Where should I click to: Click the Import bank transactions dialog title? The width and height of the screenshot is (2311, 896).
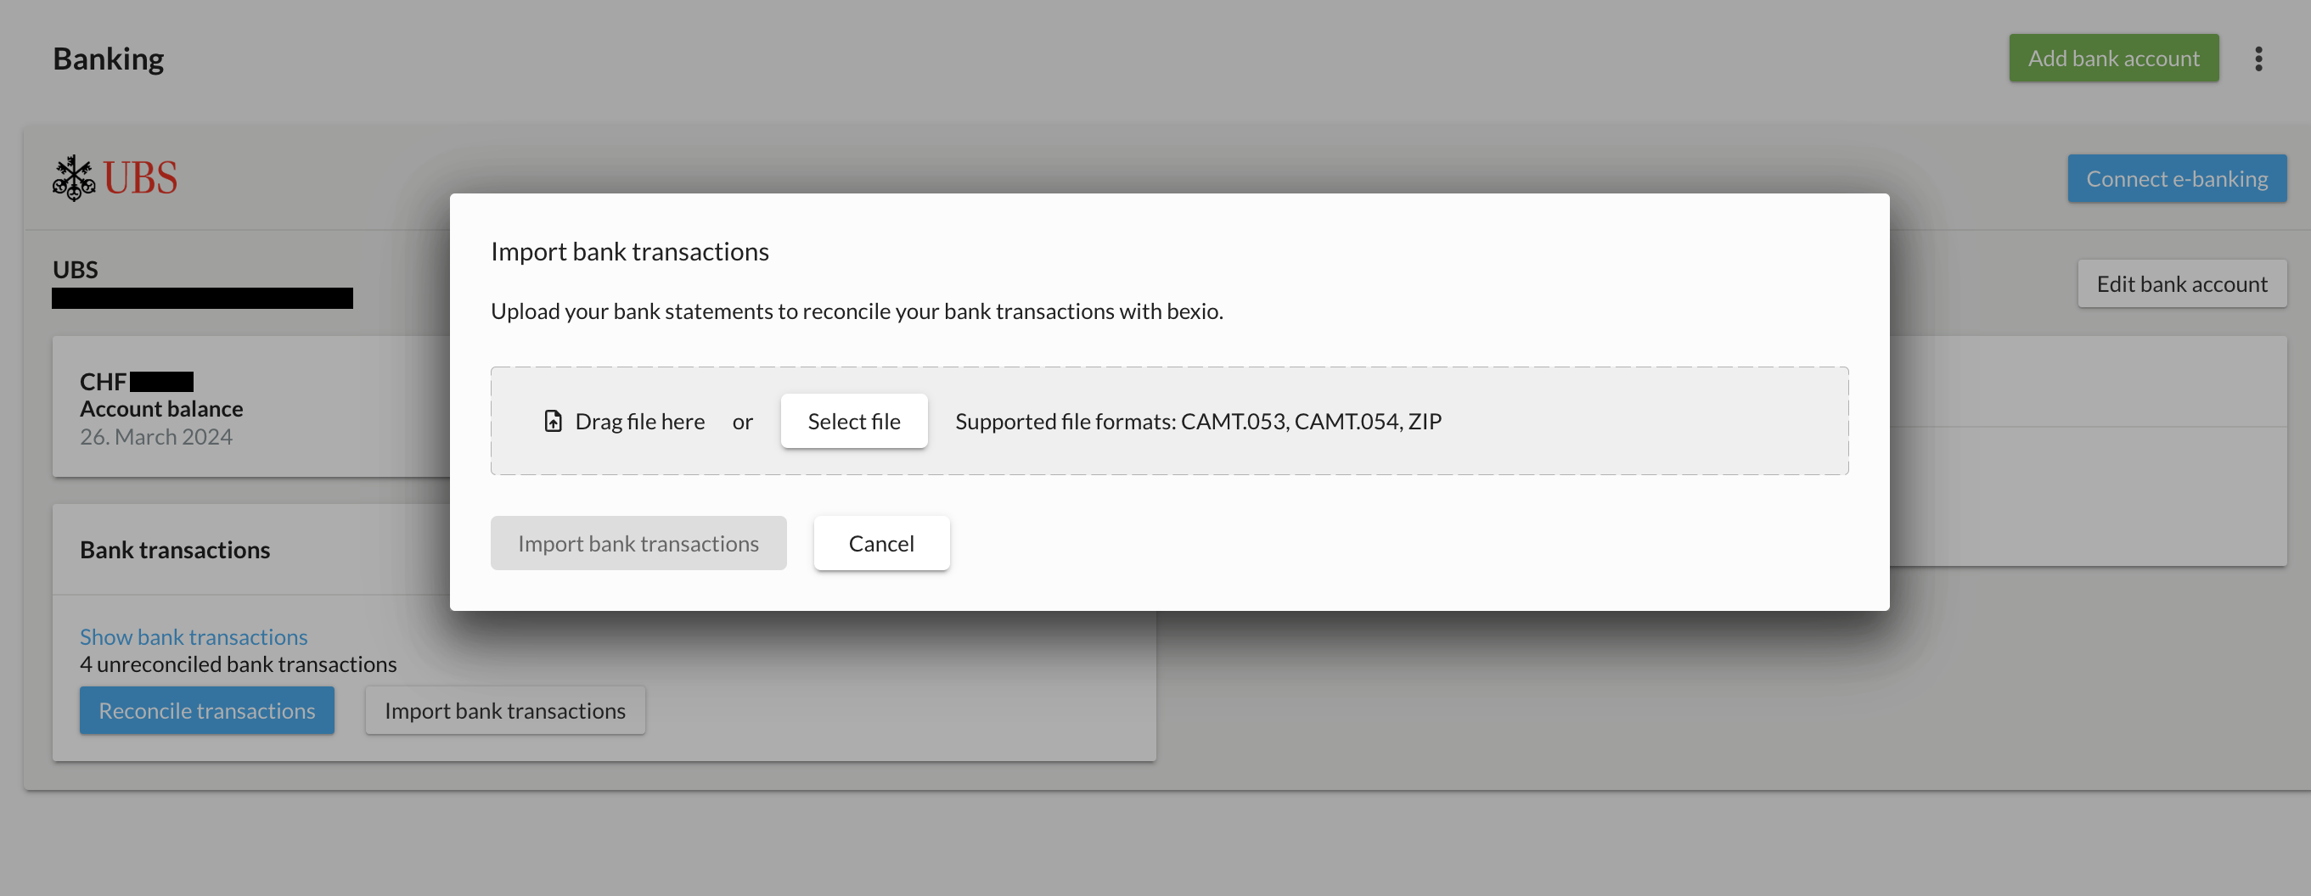point(630,251)
